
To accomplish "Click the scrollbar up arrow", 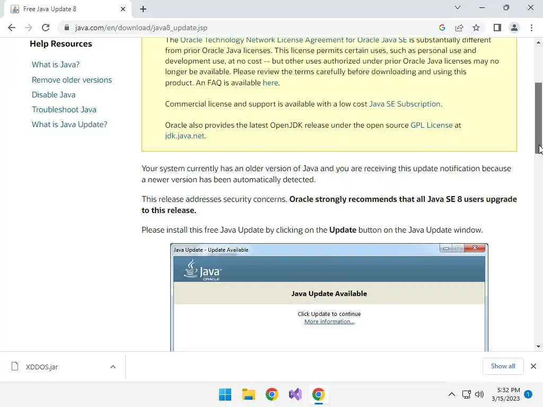I will [x=538, y=42].
